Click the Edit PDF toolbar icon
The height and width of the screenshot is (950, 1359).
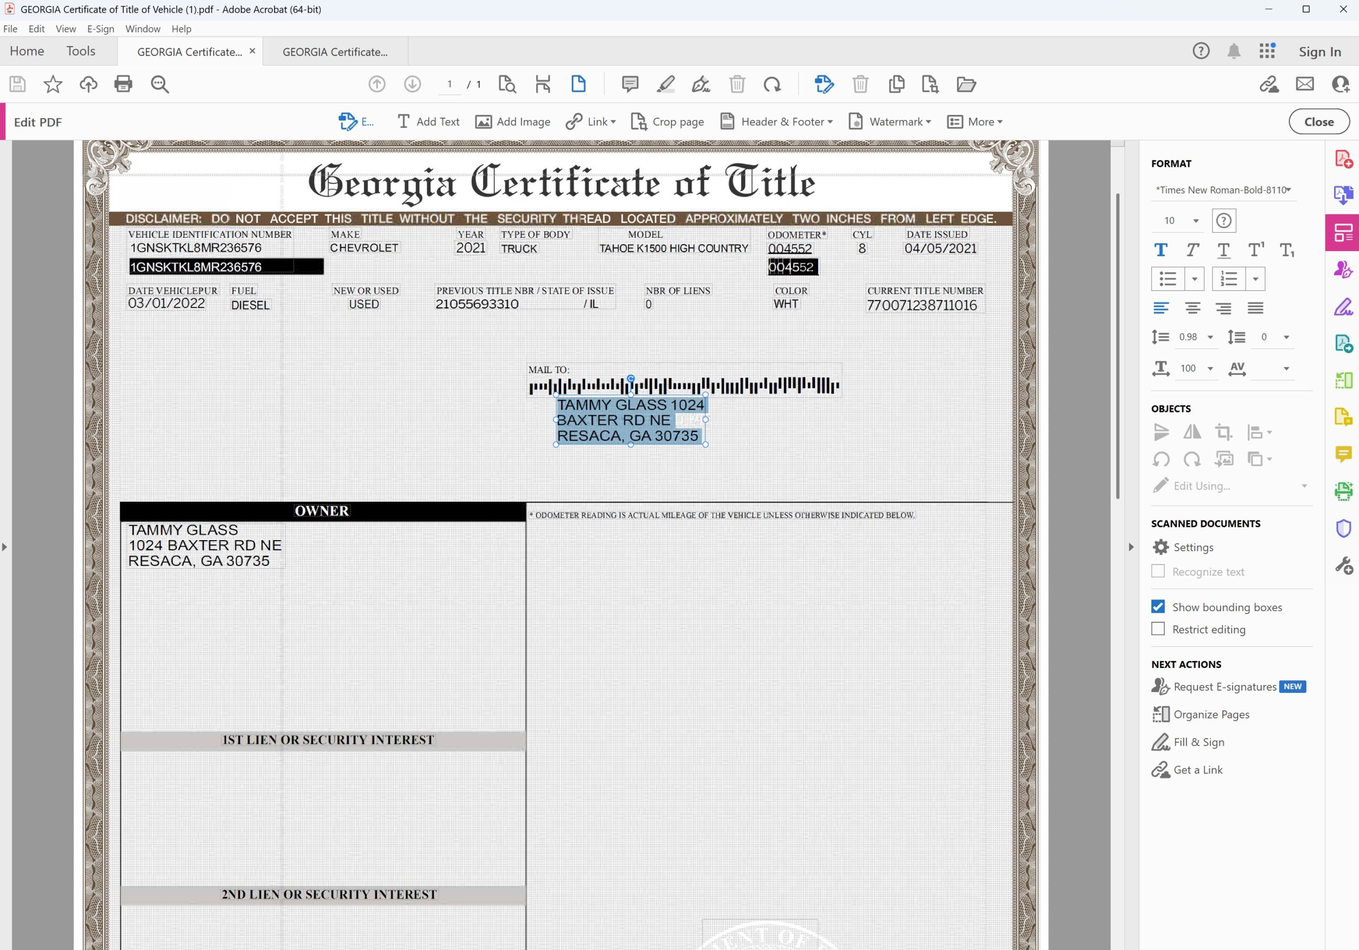(x=824, y=84)
